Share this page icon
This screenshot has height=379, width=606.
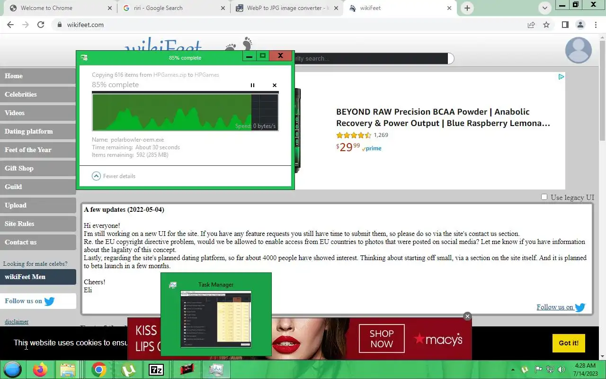pyautogui.click(x=531, y=25)
